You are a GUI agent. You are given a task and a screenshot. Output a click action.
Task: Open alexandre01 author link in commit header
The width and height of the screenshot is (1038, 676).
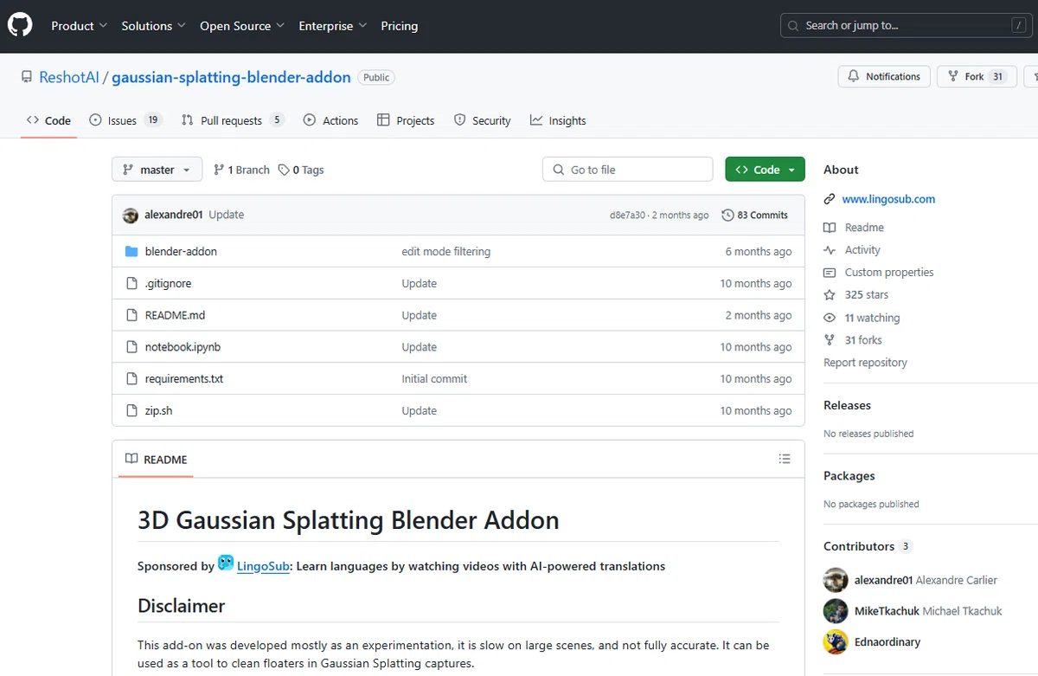[174, 215]
